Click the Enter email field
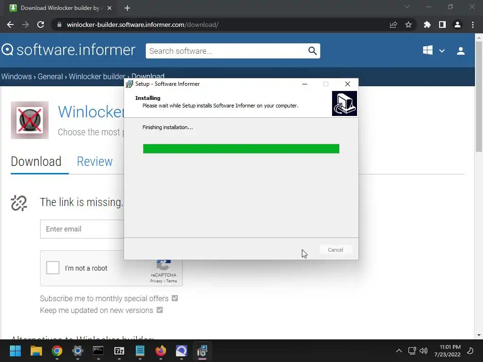 (82, 229)
